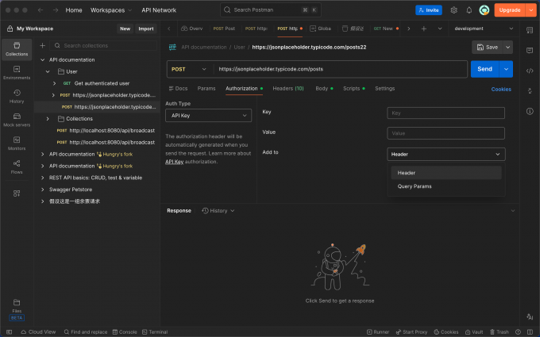This screenshot has width=540, height=337.
Task: Open Terminal in the status bar
Action: (x=155, y=331)
